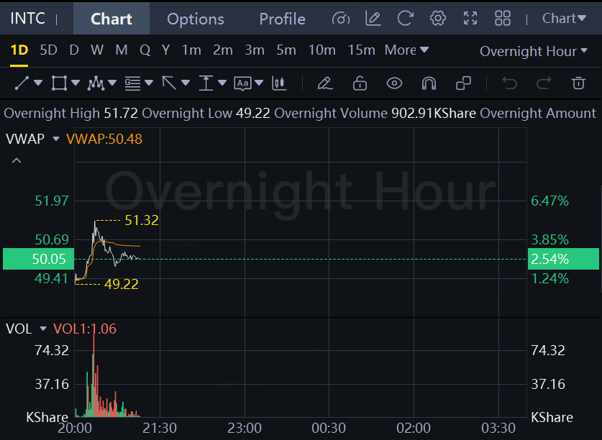Screen dimensions: 602x440
Task: Enable the magnet snap tool
Action: point(429,83)
